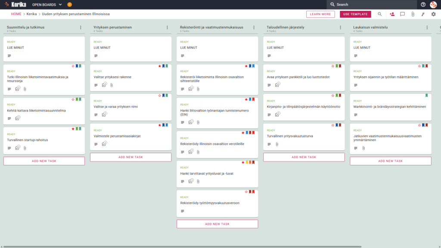This screenshot has height=248, width=441.
Task: Open checklist icon on Rekisteröidy Illinoisin osavaltion verotileille
Action: (x=191, y=152)
